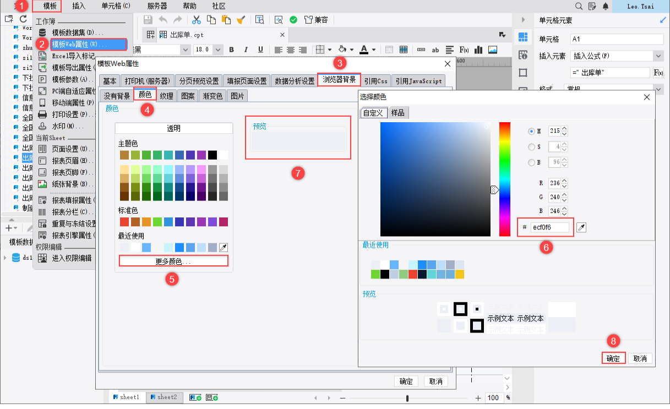The height and width of the screenshot is (409, 670).
Task: Open the fill color bucket dropdown
Action: pos(351,50)
